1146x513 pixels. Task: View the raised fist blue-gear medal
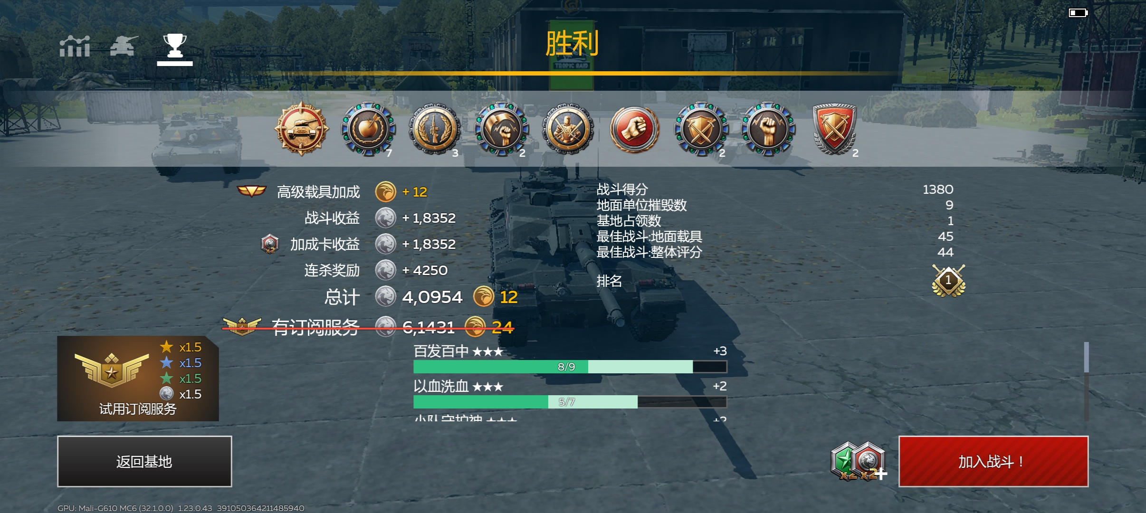[768, 129]
